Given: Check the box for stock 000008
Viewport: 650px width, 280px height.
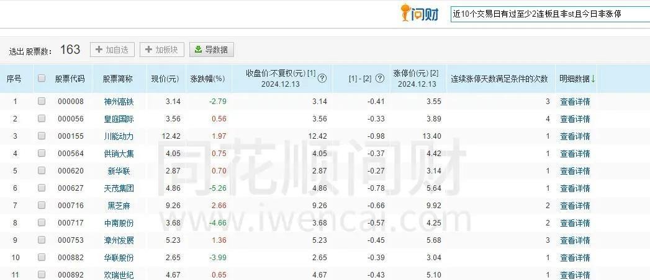Looking at the screenshot, I should (x=42, y=102).
